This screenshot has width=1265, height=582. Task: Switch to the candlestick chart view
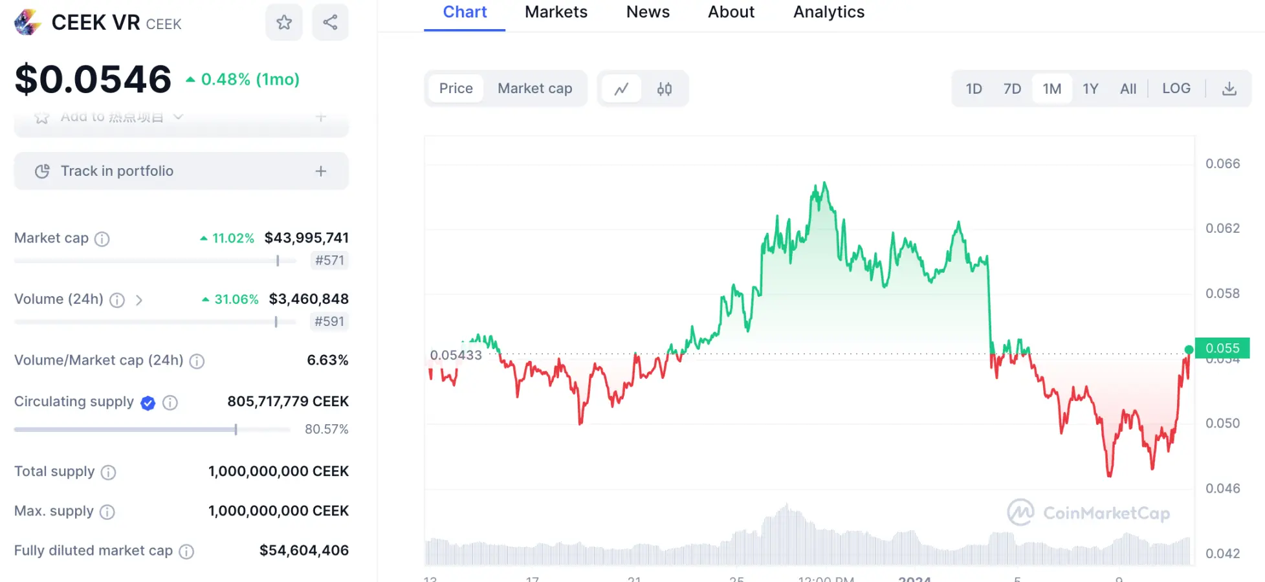click(665, 89)
